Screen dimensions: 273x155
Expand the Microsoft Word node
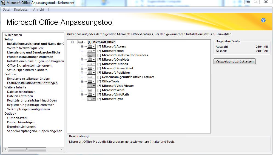pyautogui.click(x=82, y=90)
